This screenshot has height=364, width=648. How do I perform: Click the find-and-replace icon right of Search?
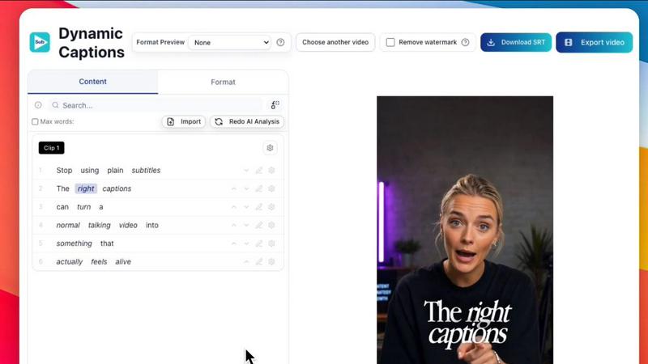pyautogui.click(x=275, y=105)
